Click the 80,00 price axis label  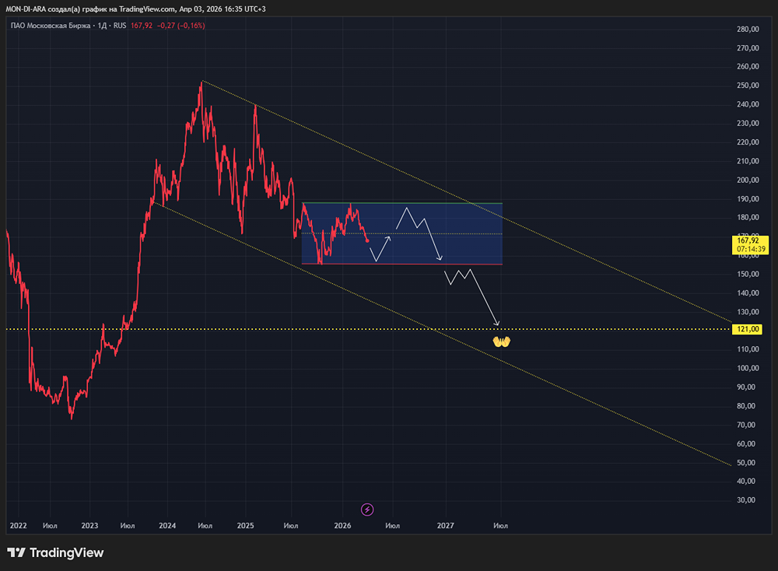pos(748,406)
